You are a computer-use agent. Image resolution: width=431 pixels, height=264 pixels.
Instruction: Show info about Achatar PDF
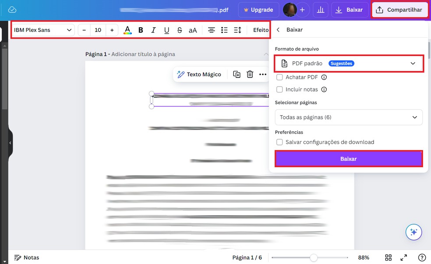324,77
